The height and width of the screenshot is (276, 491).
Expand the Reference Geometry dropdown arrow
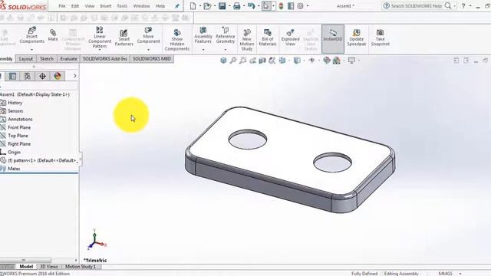[x=225, y=49]
